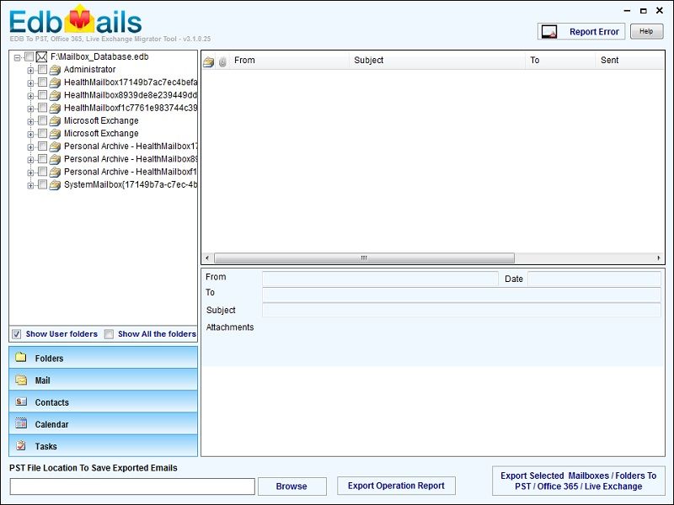Click the HealthMailbox17149b7ac7ec4befa folder icon
This screenshot has height=505, width=674.
(x=55, y=82)
